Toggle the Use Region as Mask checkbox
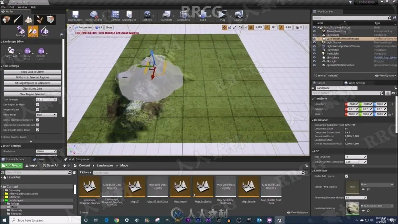The image size is (398, 224). 38,105
